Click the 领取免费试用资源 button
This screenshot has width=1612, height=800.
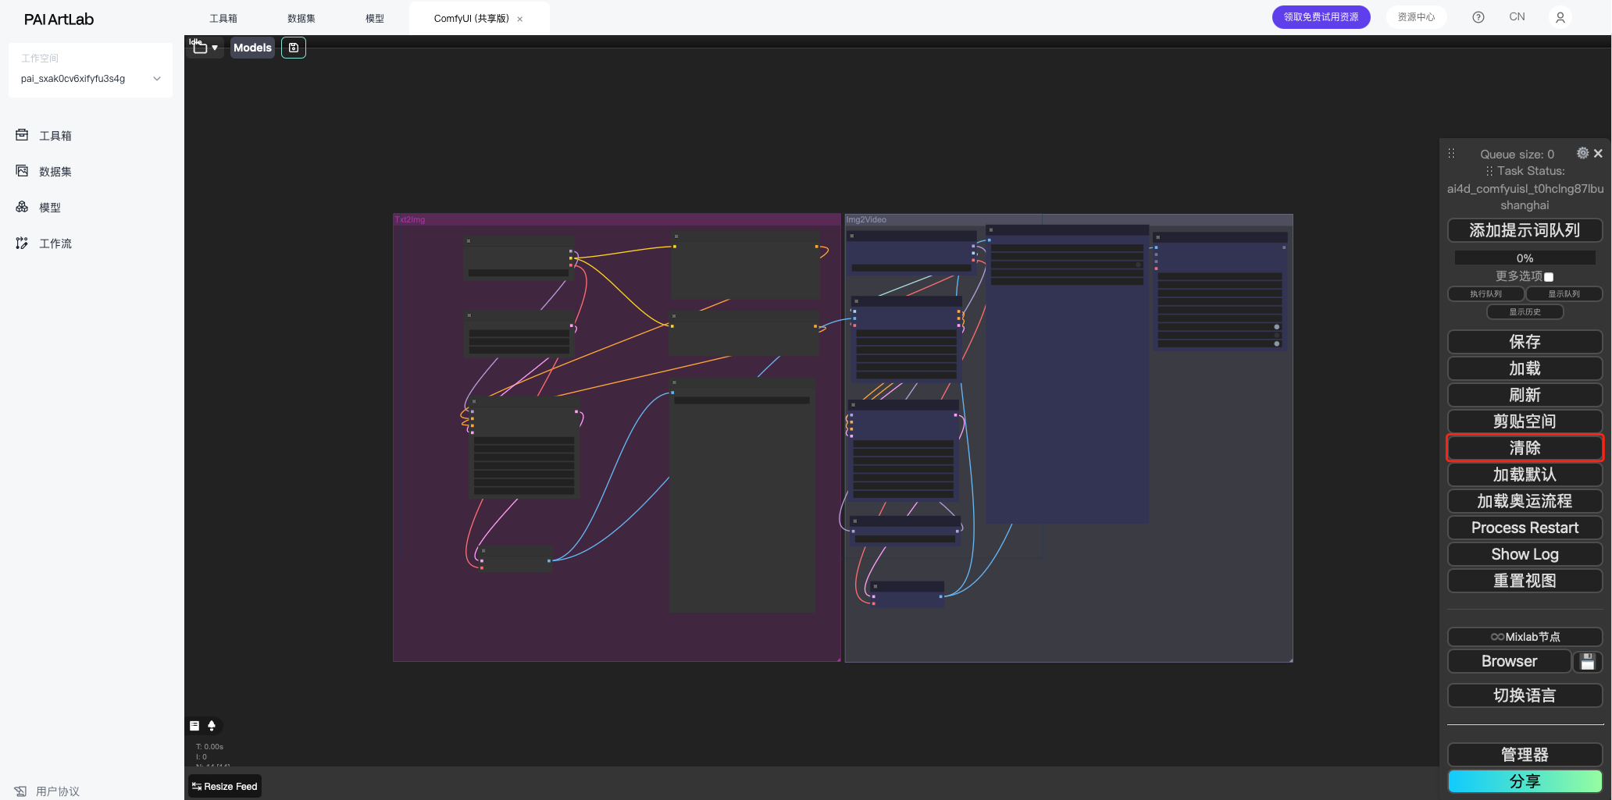(x=1321, y=17)
